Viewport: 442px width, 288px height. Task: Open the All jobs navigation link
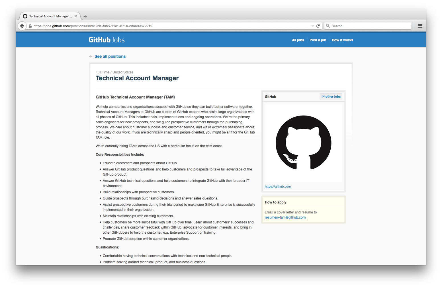pyautogui.click(x=298, y=40)
